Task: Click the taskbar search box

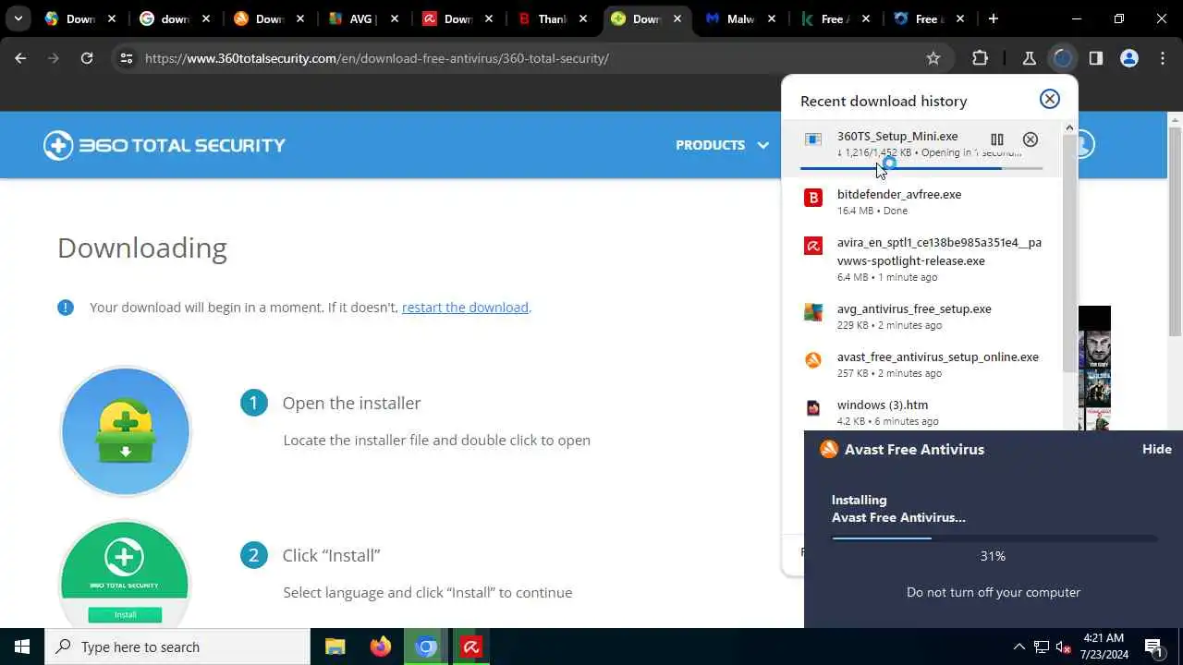Action: [x=177, y=647]
